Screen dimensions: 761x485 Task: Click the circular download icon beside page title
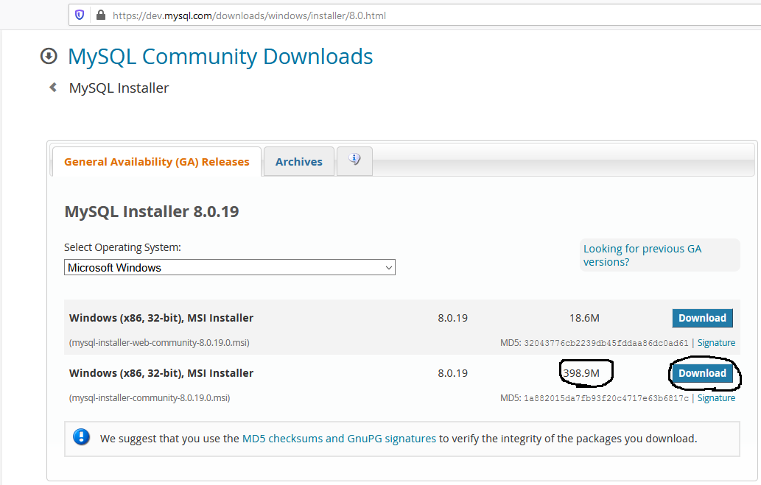[49, 56]
